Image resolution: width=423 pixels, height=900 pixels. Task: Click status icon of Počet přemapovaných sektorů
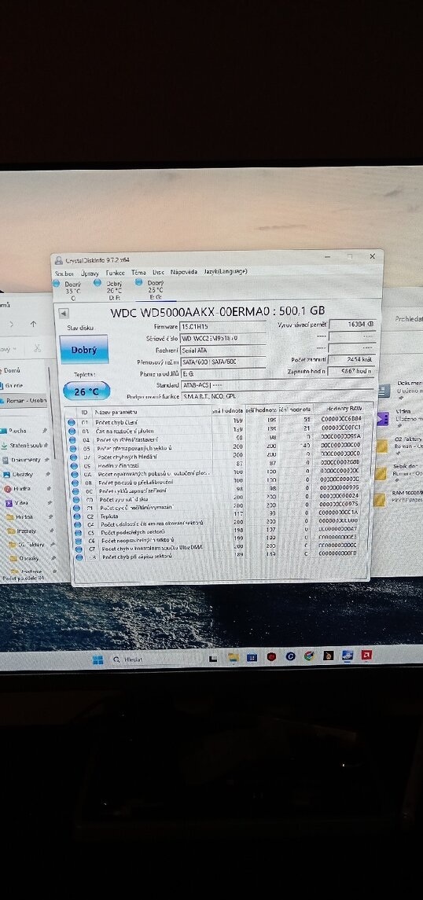72,448
